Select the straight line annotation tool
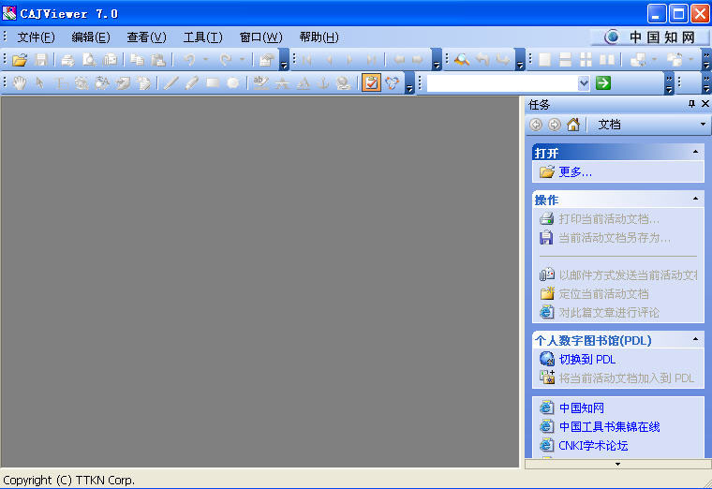The image size is (712, 489). [171, 83]
